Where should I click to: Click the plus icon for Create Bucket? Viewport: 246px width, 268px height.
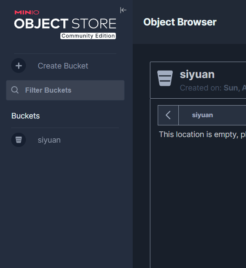[x=19, y=65]
